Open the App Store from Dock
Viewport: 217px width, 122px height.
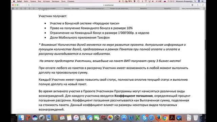pos(124,118)
